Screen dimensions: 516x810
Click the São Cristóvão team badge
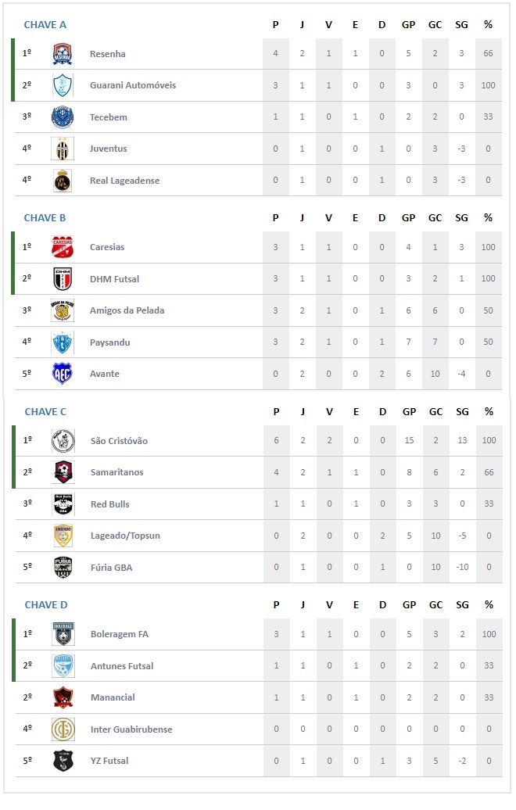[63, 441]
